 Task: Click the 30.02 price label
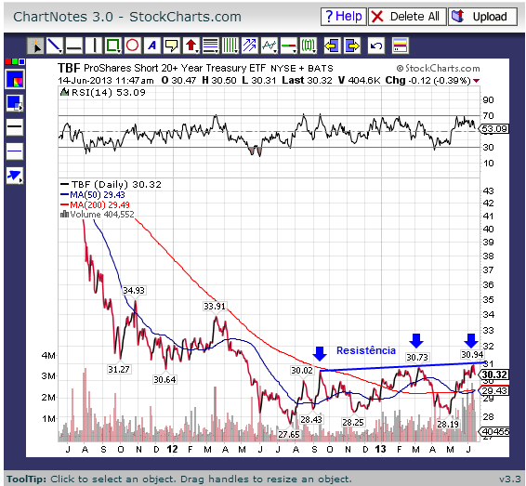pyautogui.click(x=302, y=370)
